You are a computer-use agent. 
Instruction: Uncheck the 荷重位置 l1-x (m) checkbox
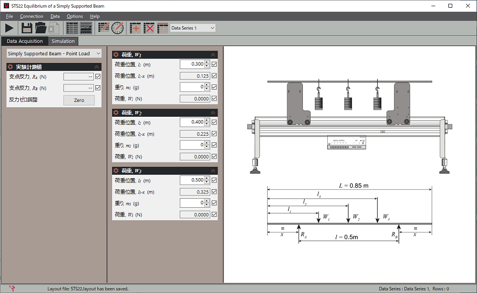pyautogui.click(x=214, y=76)
